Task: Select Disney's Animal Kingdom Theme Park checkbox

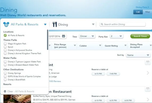Action: pyautogui.click(x=5, y=53)
